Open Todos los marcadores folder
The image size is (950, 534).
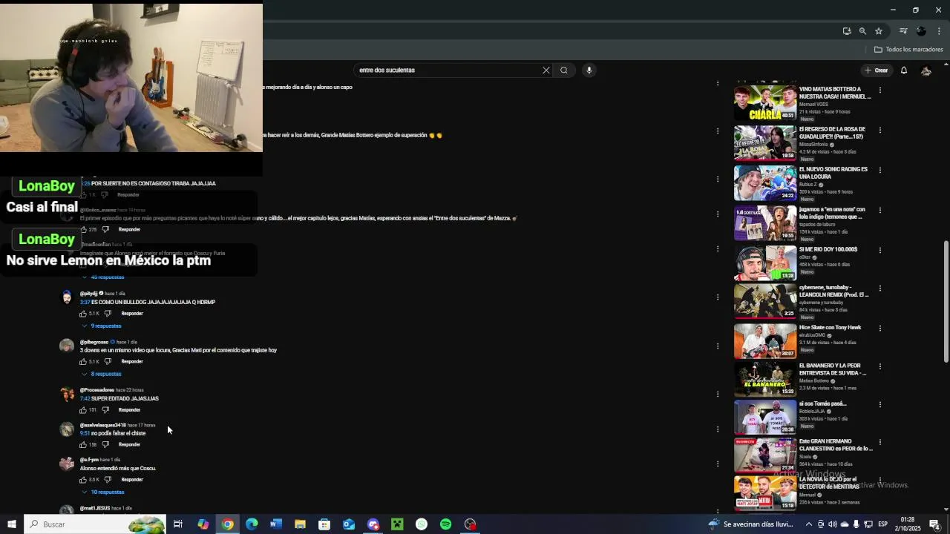(908, 50)
